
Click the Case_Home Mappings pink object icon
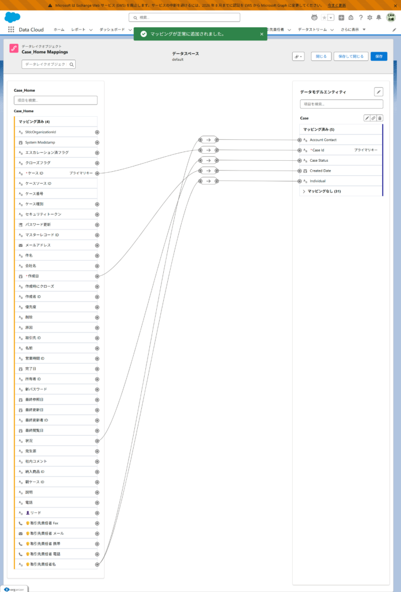click(x=14, y=49)
